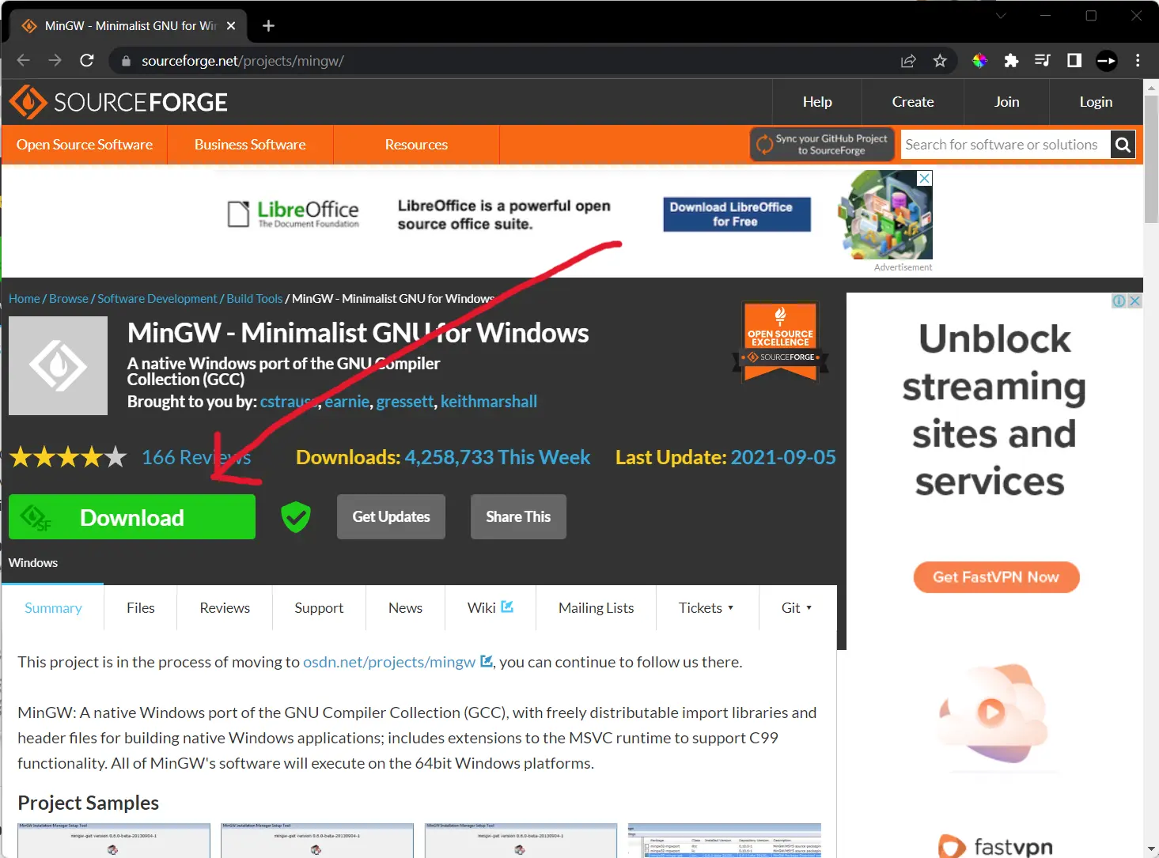The image size is (1159, 858).
Task: Click the Get FastVPN Now button
Action: click(x=996, y=577)
